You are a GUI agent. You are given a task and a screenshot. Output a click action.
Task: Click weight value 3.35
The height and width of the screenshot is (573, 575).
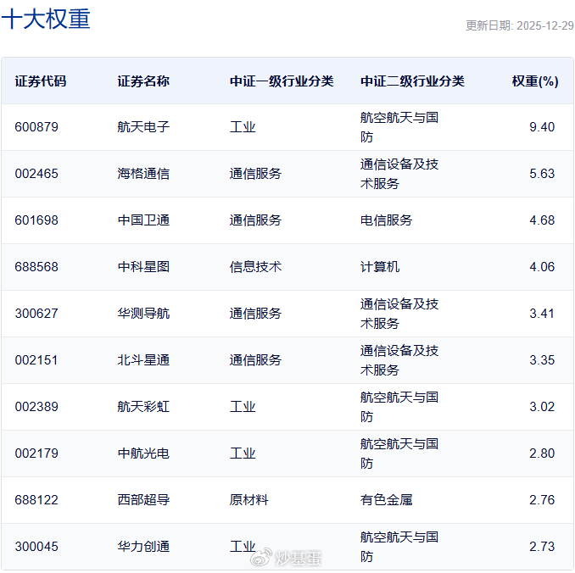click(x=542, y=360)
